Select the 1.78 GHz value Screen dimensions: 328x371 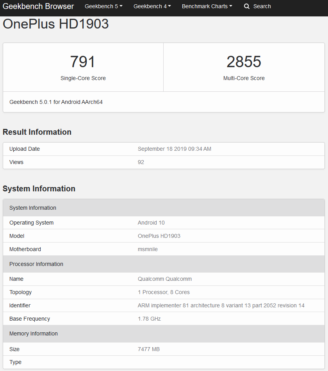click(149, 319)
